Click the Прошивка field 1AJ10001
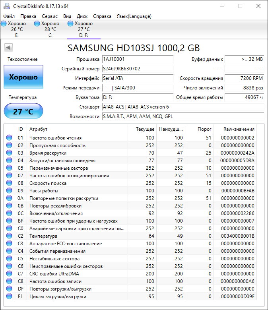The image size is (268, 310). tap(138, 59)
